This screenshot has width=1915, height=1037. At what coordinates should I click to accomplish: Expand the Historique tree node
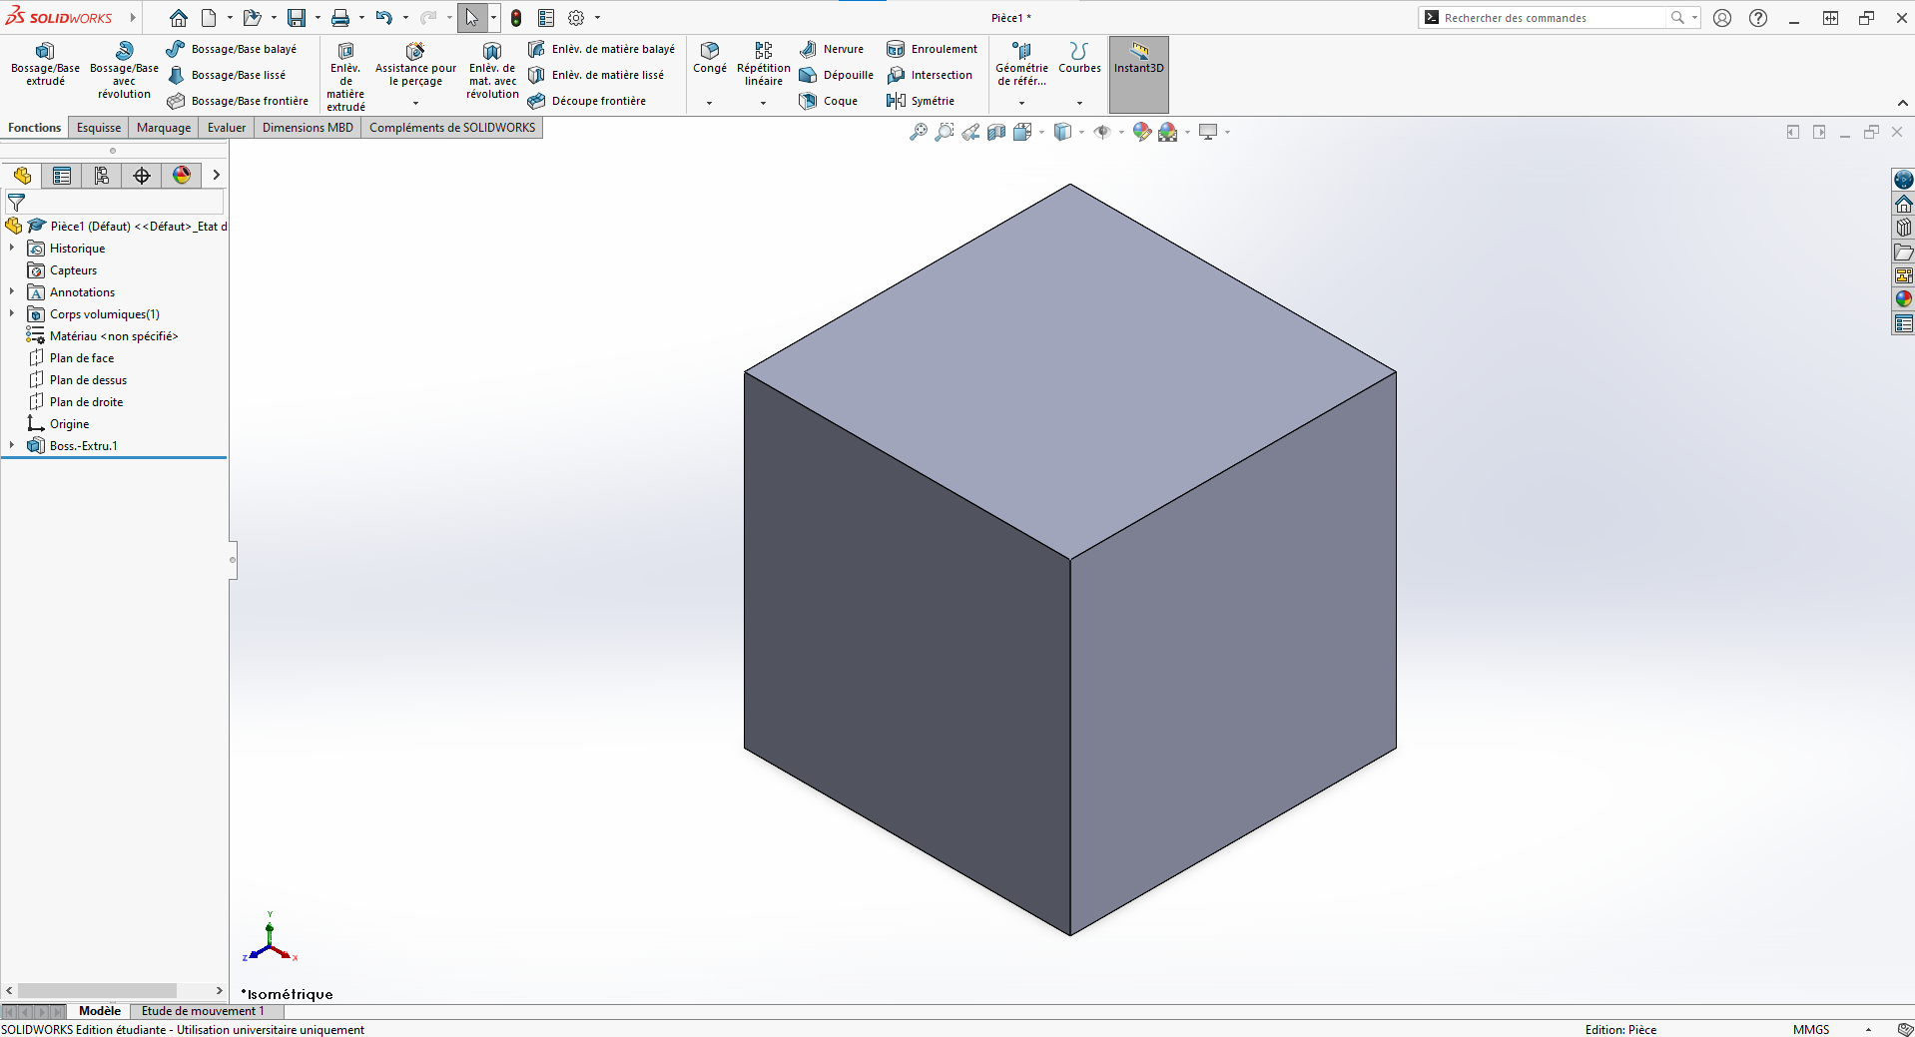click(x=12, y=248)
